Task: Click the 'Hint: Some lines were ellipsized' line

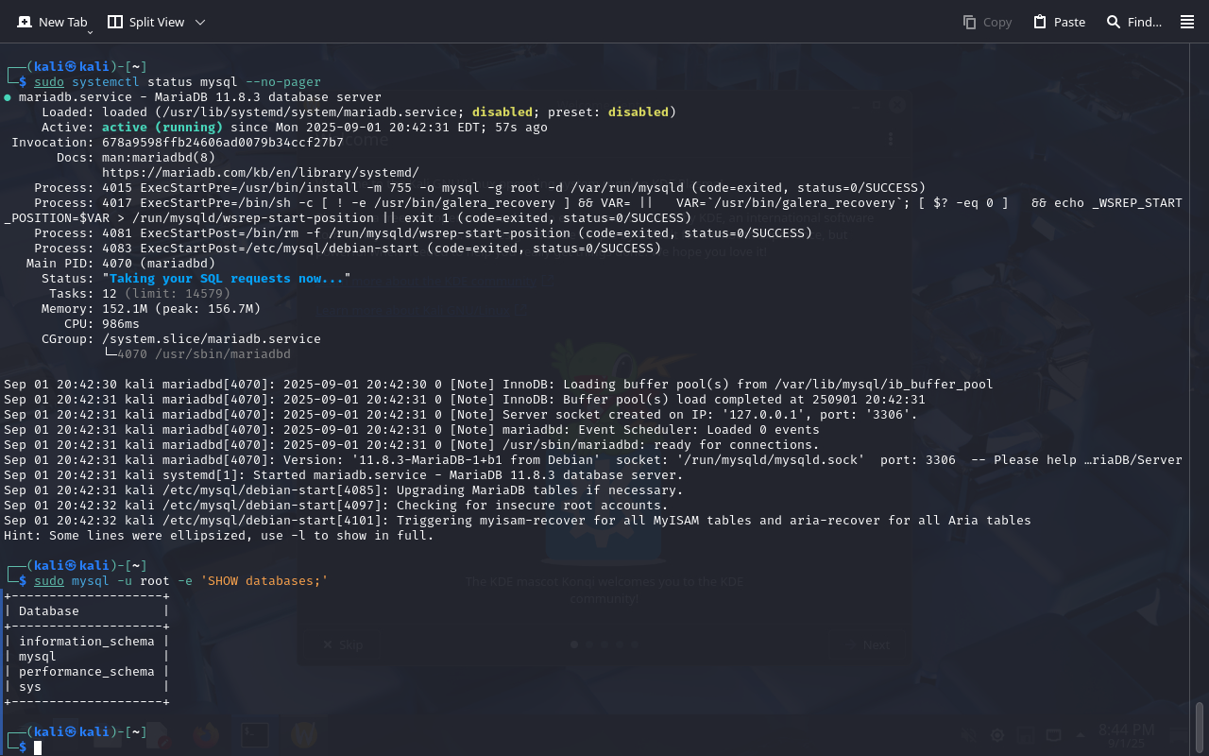Action: pos(219,535)
